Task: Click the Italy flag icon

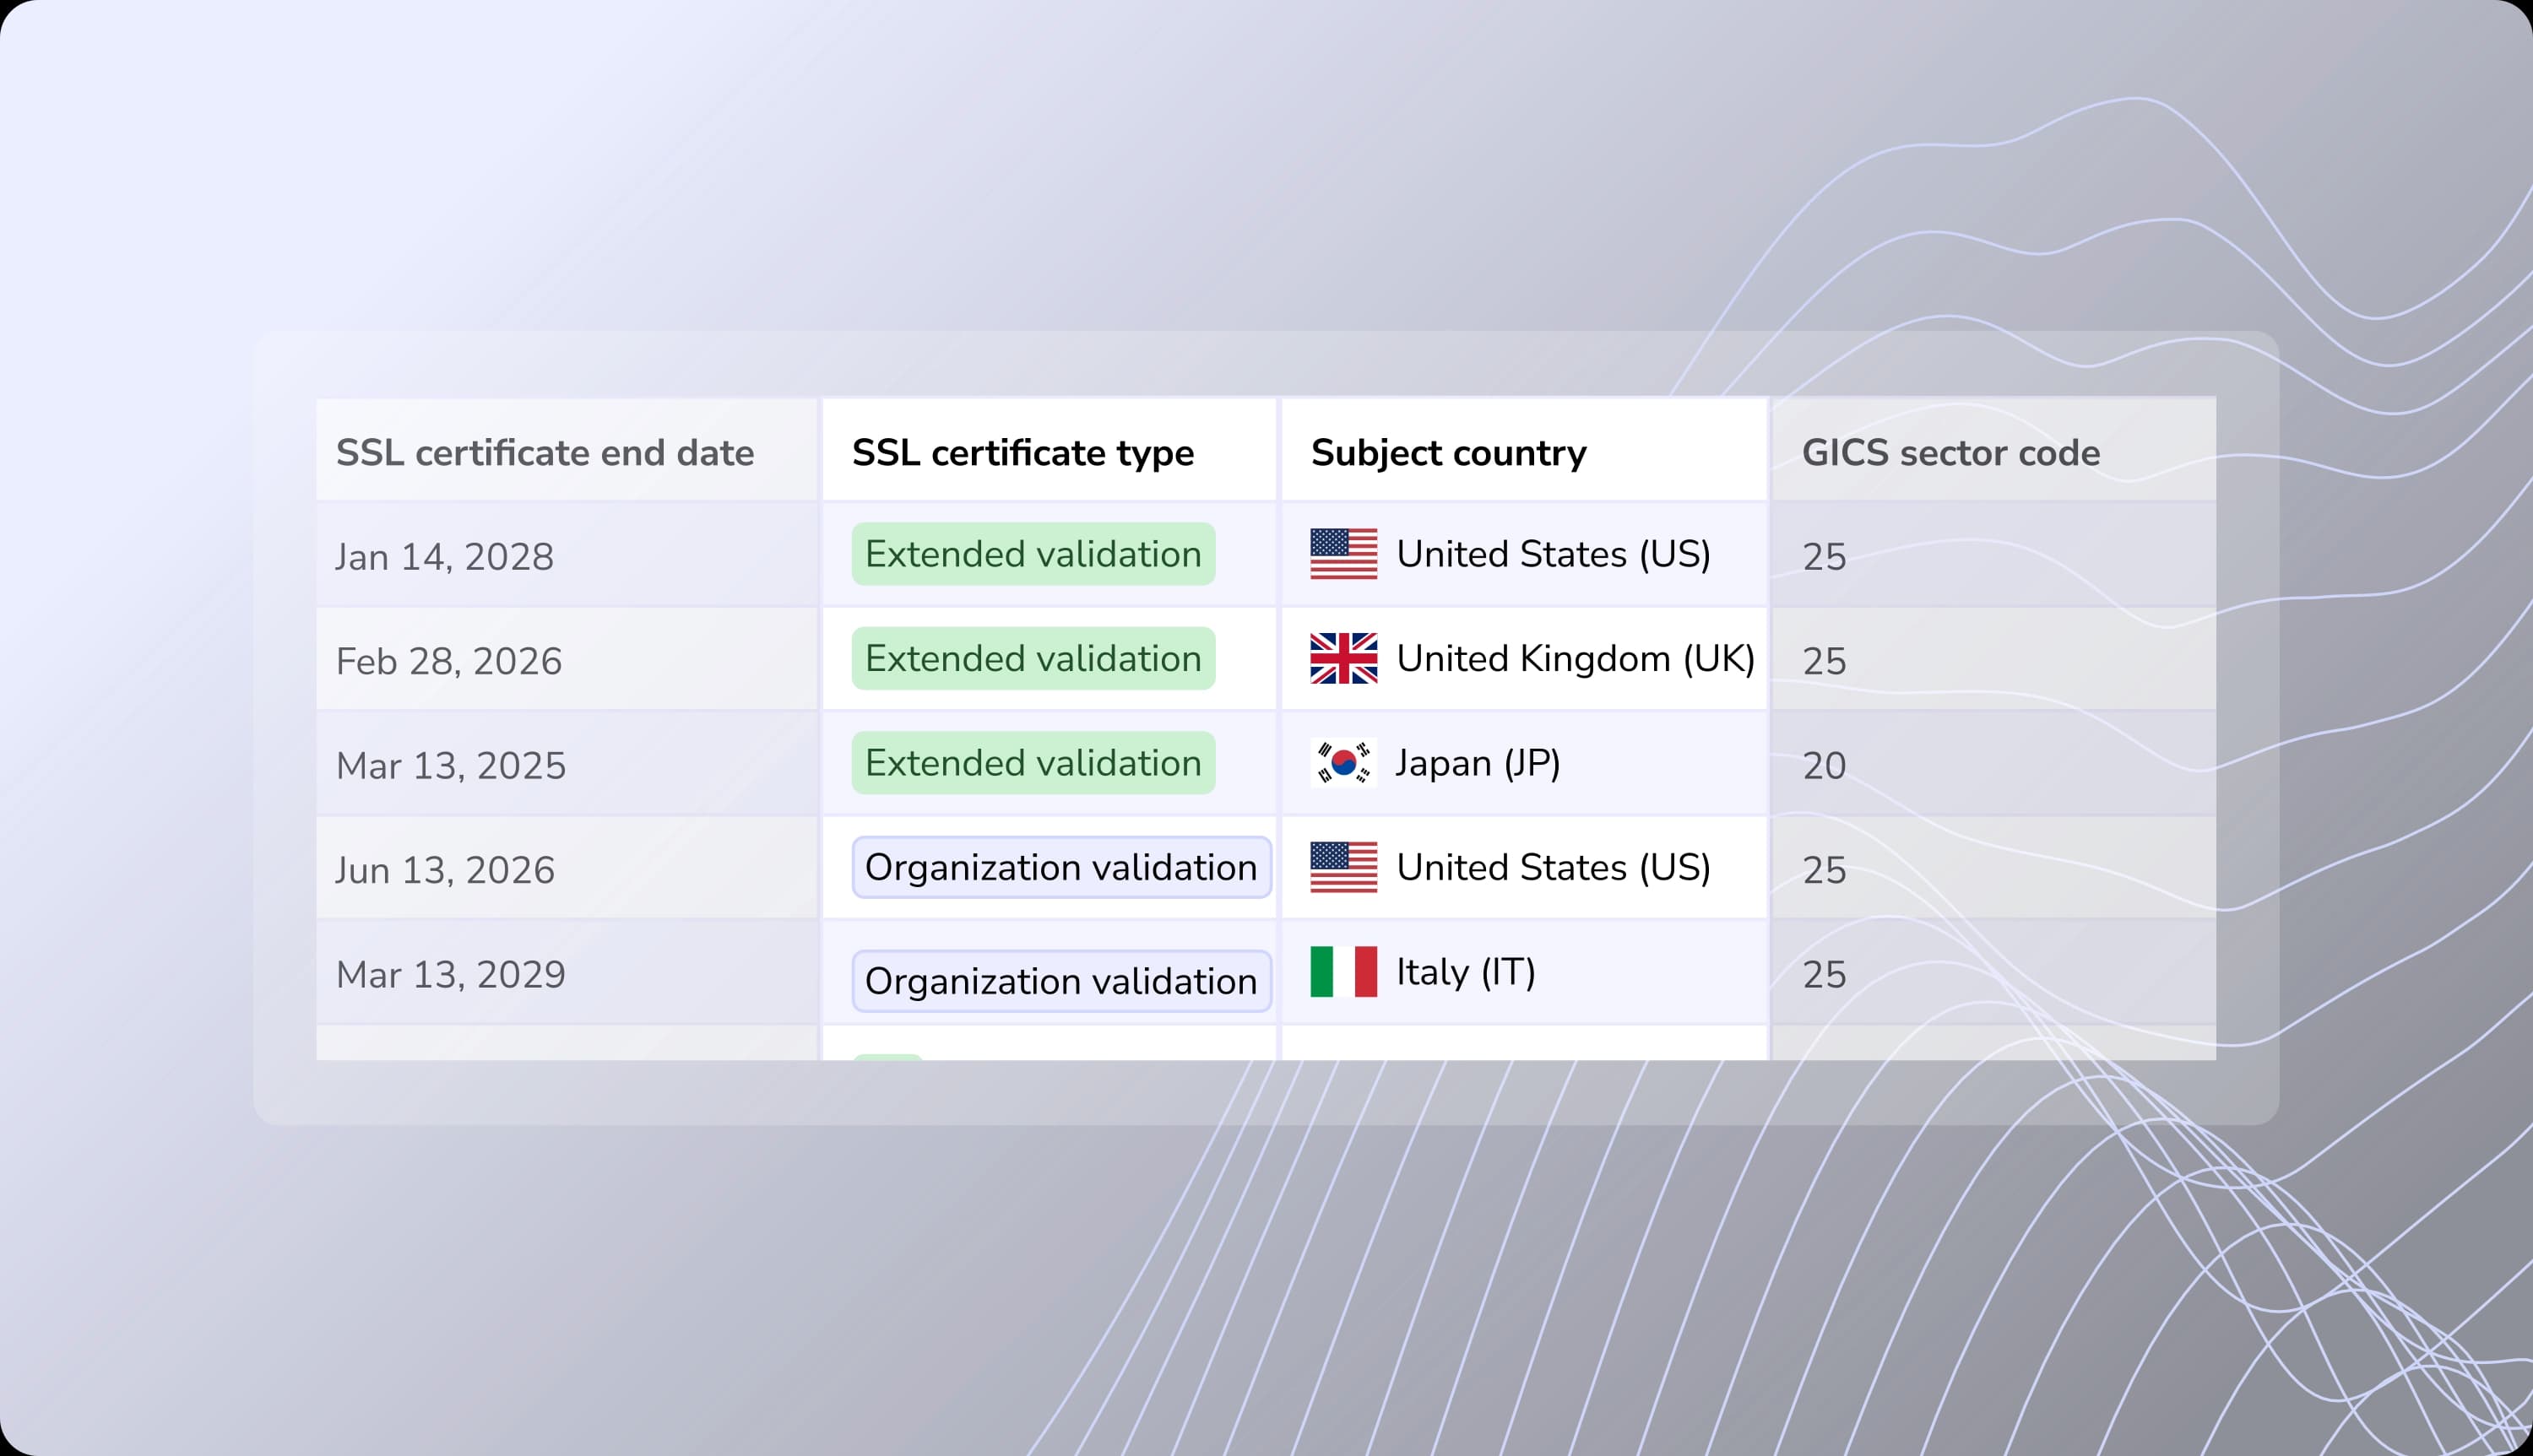Action: pos(1344,971)
